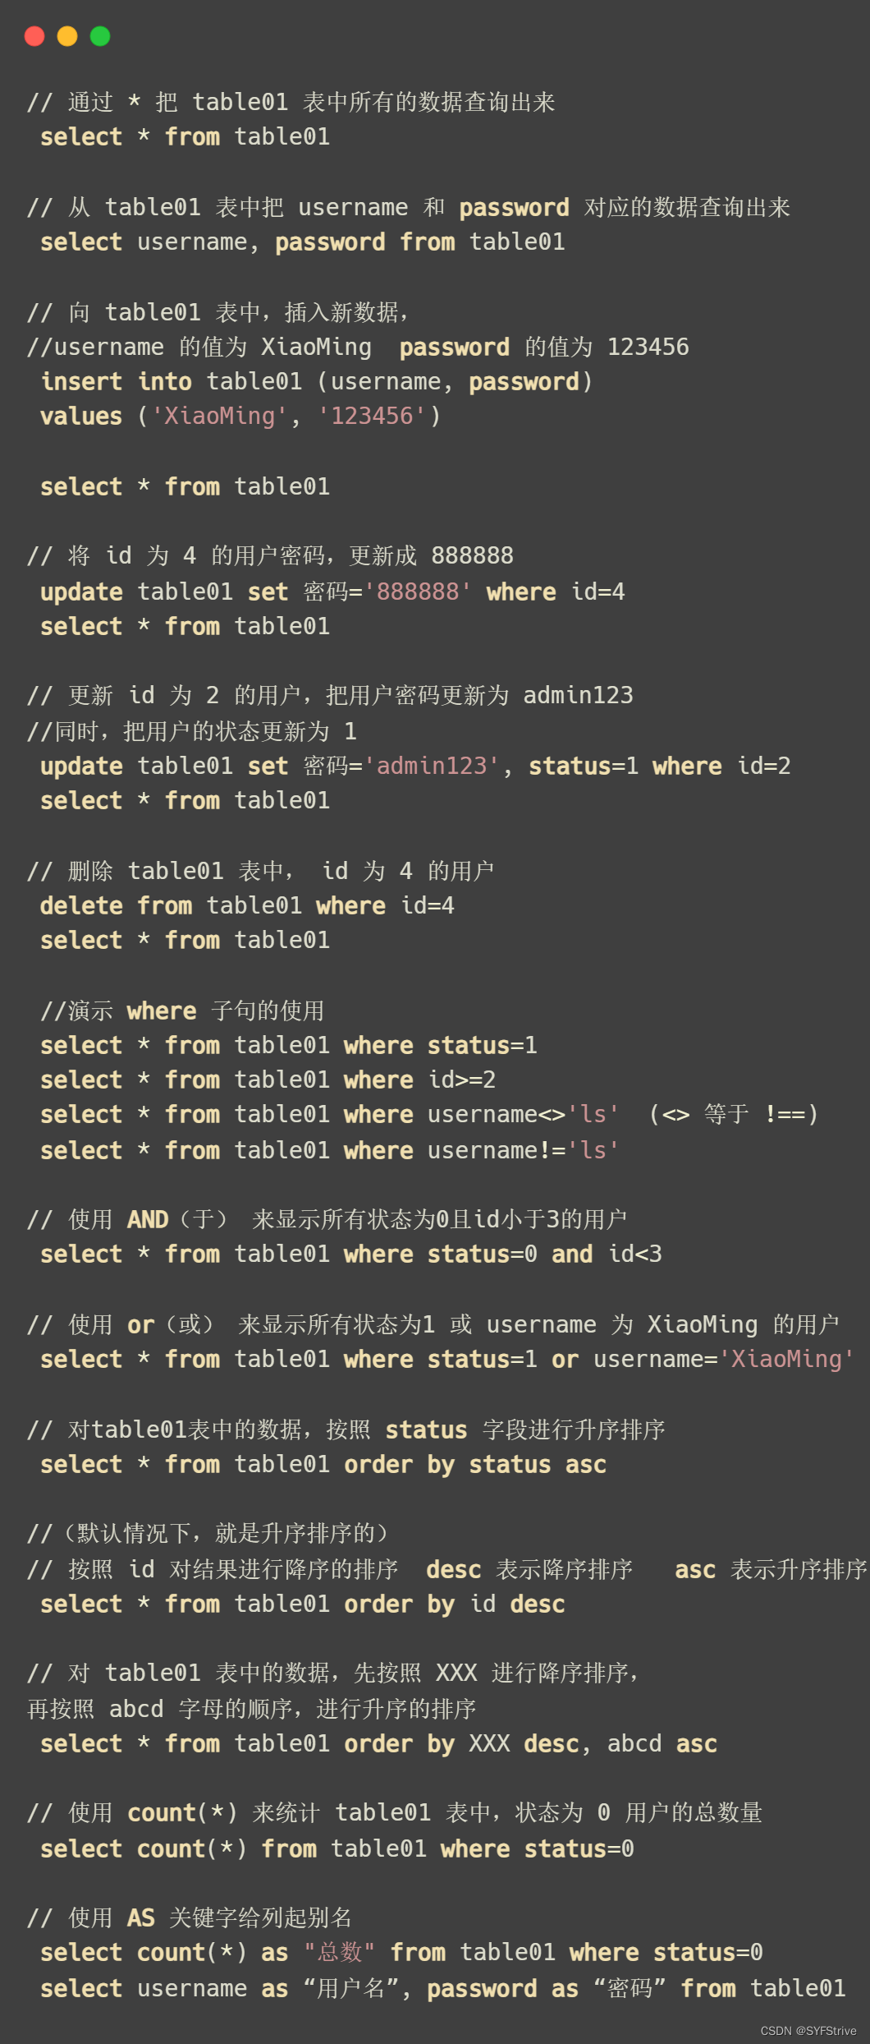870x2044 pixels.
Task: Click the 'XiaoMing' string in values line
Action: pos(219,416)
